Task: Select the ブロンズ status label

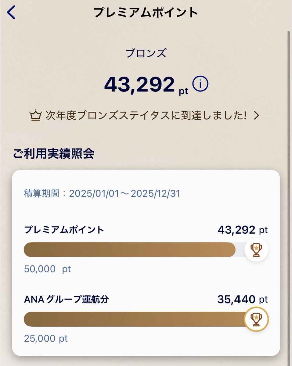Action: [x=146, y=53]
